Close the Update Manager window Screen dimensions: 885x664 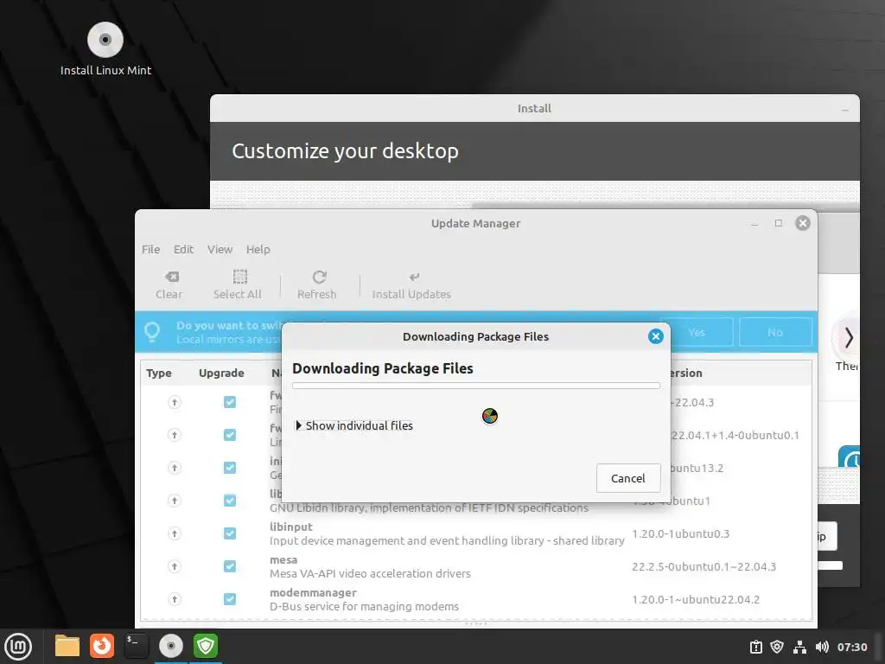(803, 223)
